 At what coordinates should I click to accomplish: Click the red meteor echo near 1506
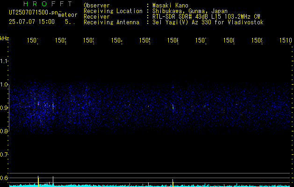click(x=173, y=107)
